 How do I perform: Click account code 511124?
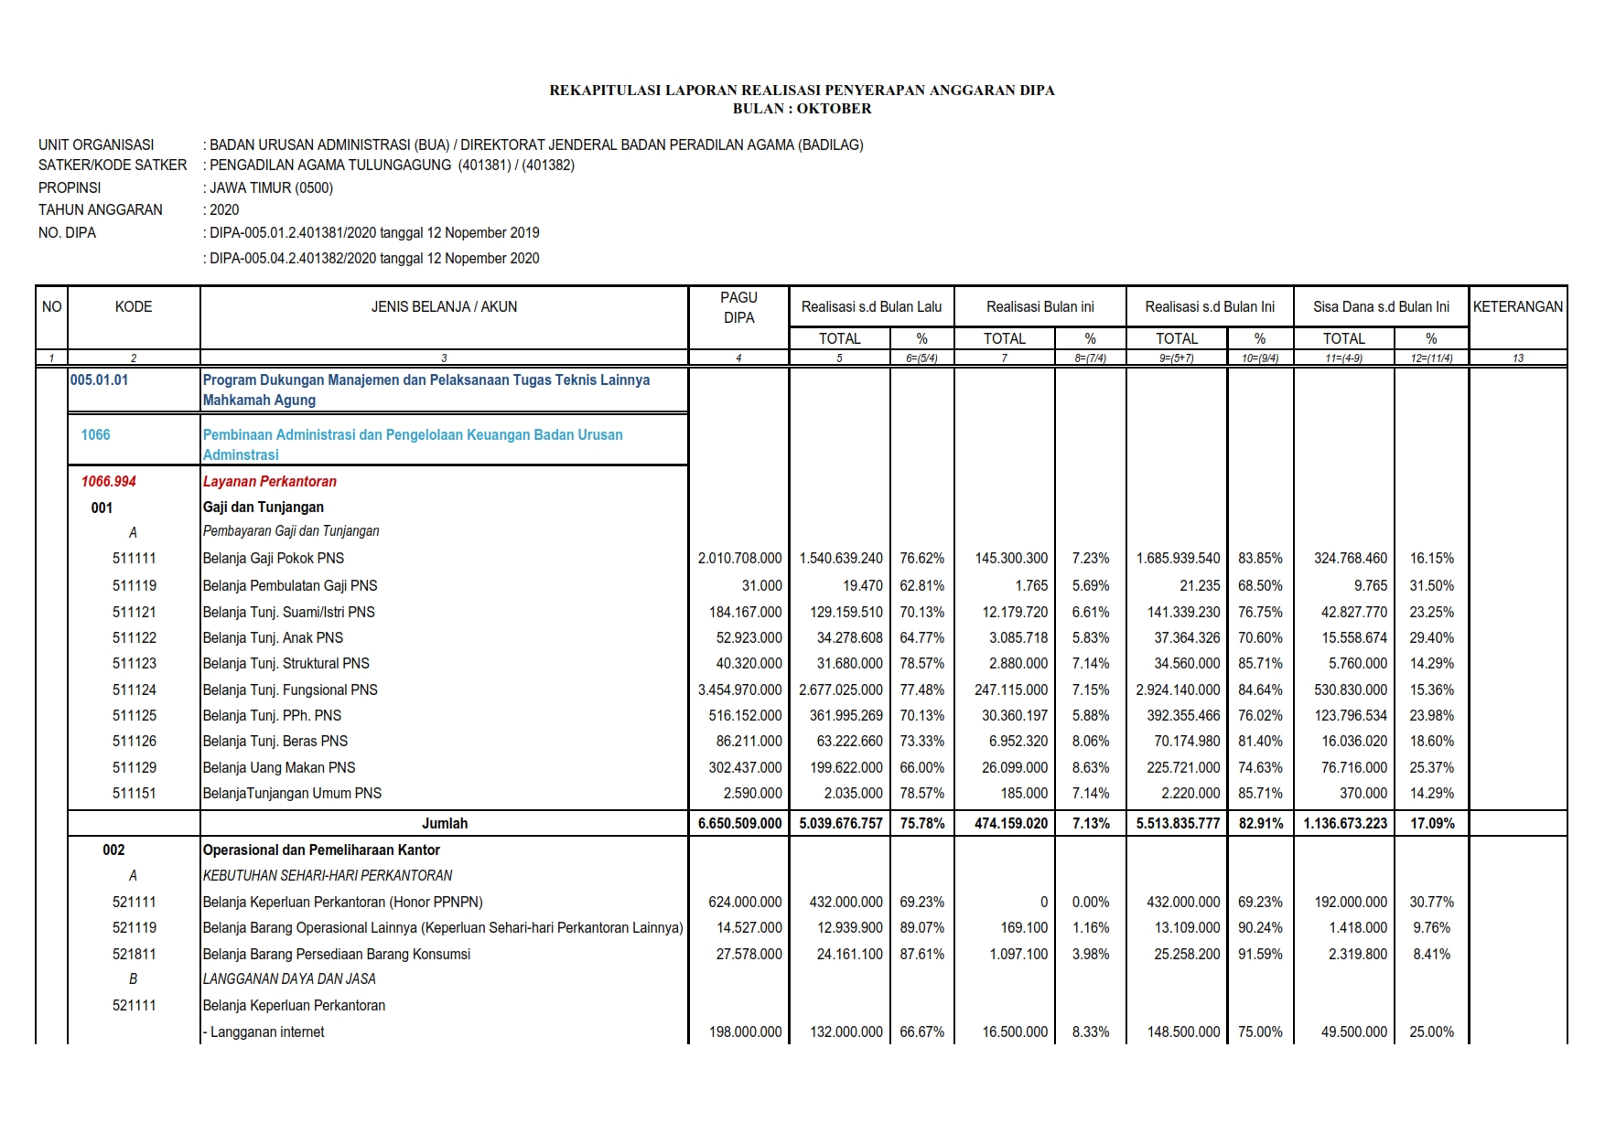coord(135,689)
